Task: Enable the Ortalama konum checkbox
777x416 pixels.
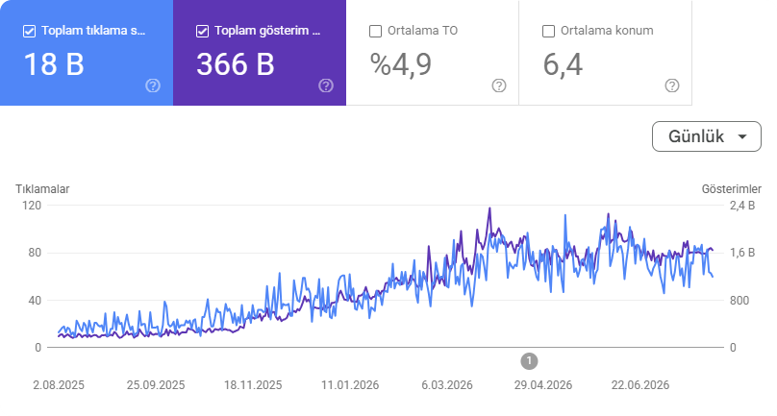Action: coord(548,31)
